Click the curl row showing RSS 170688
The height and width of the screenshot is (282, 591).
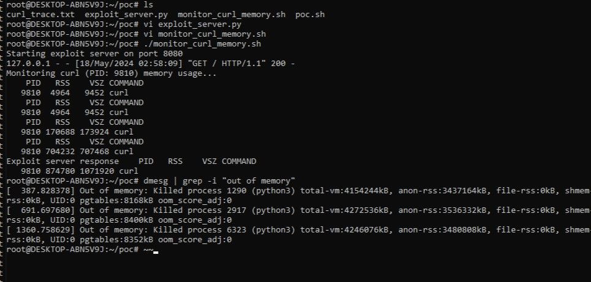pos(79,132)
